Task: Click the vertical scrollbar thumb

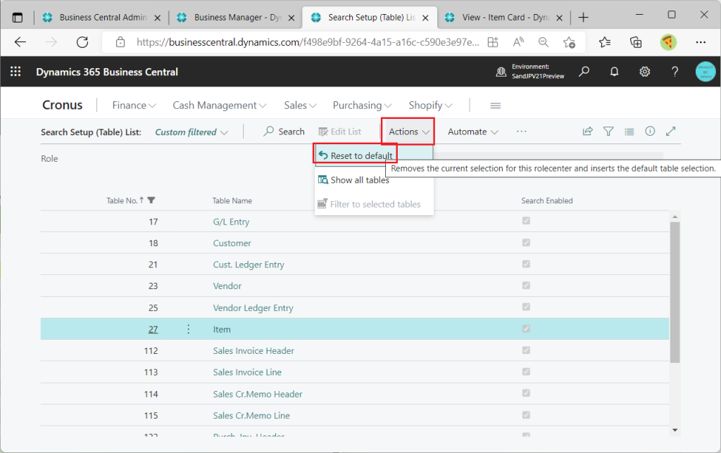Action: 675,293
